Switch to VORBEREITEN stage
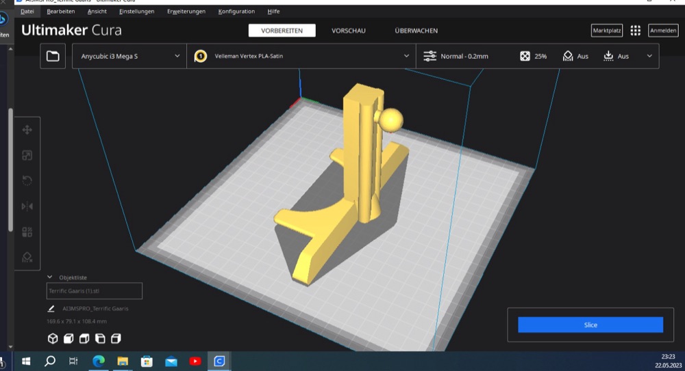Viewport: 685px width, 371px height. (282, 31)
